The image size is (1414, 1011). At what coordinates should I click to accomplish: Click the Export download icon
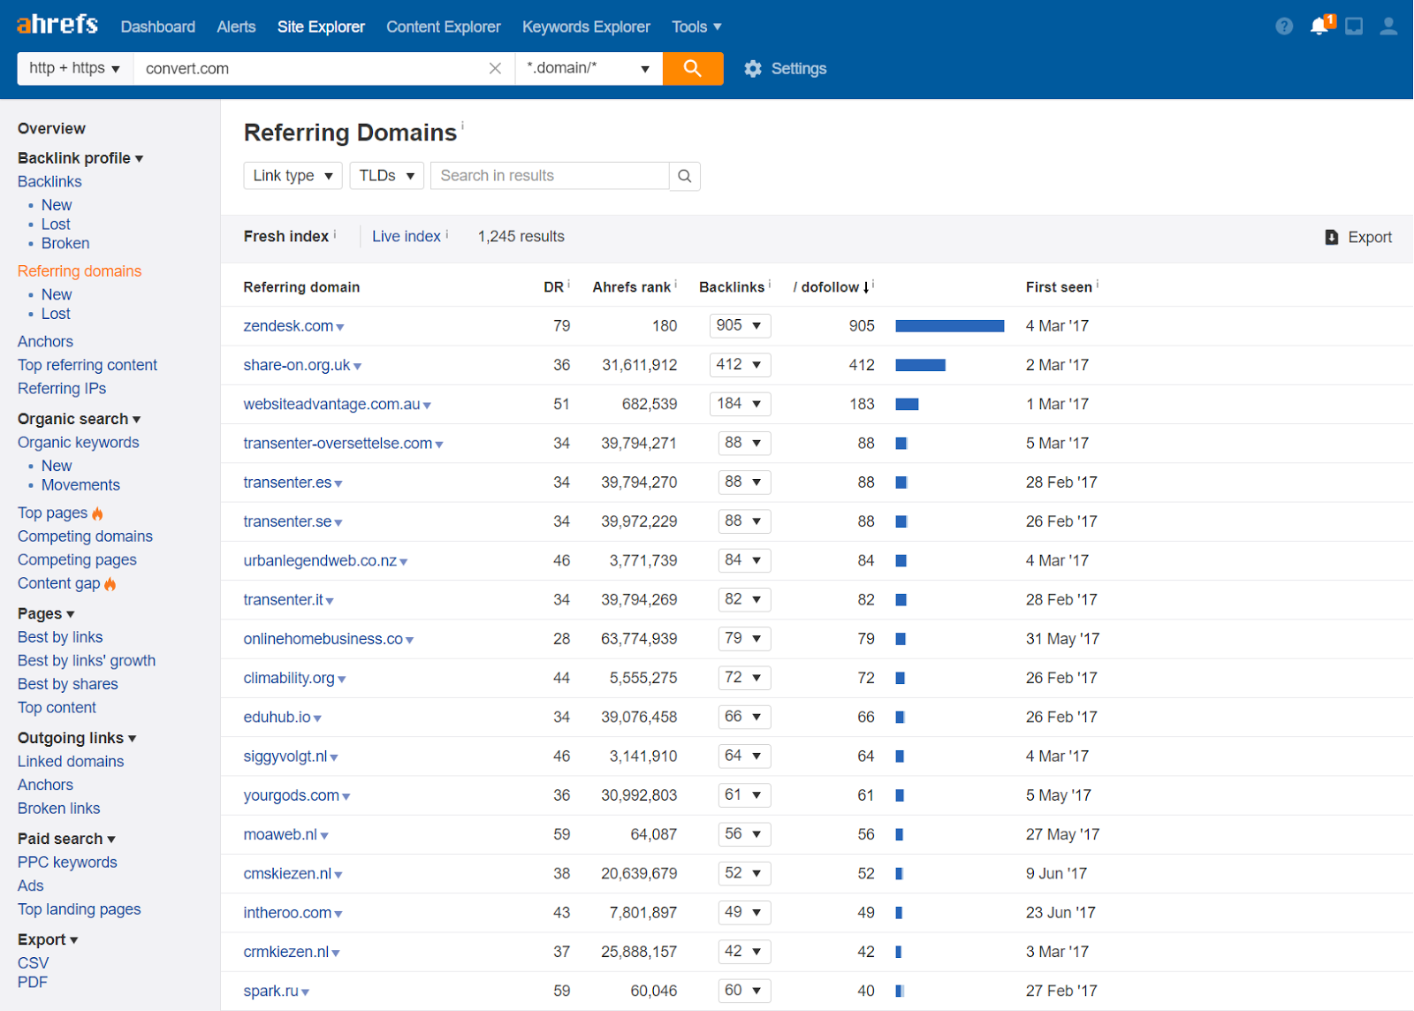coord(1332,237)
